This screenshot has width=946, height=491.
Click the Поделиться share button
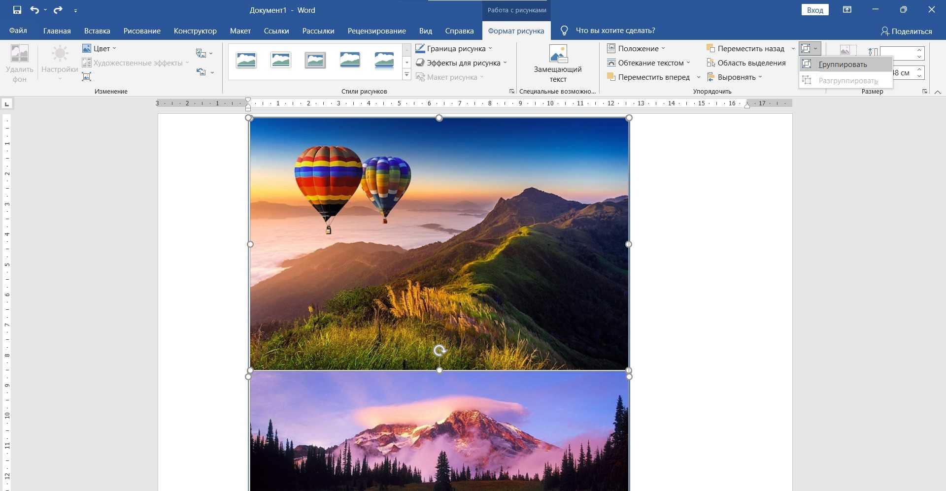pyautogui.click(x=906, y=31)
